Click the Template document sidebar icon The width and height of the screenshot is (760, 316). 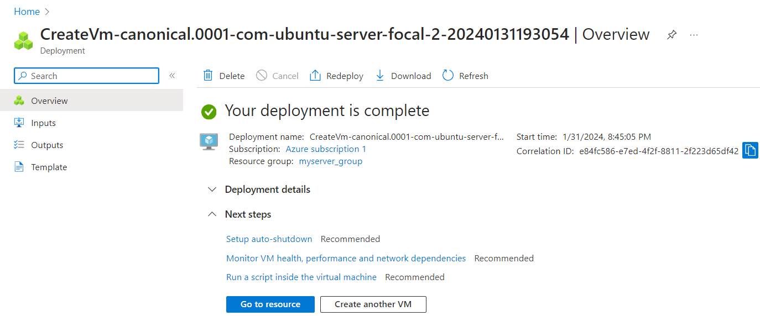pyautogui.click(x=19, y=167)
